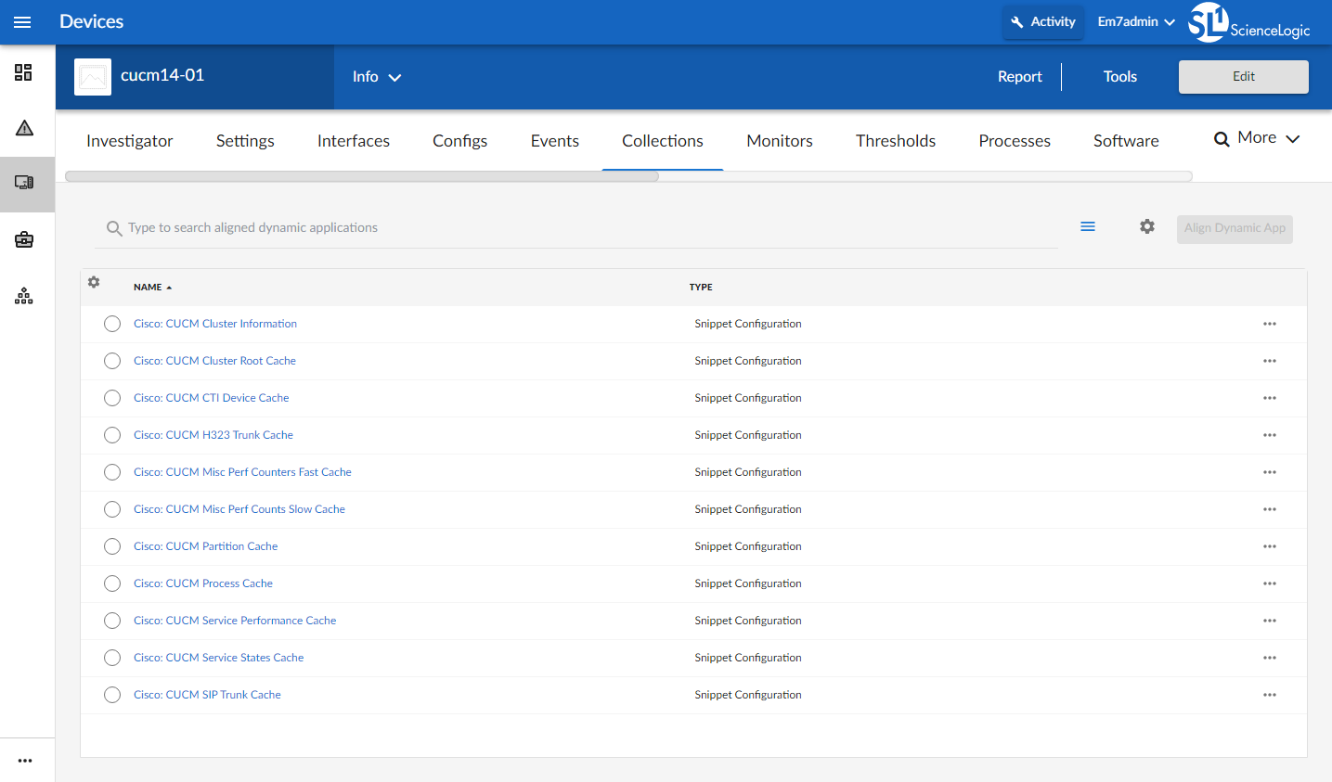Viewport: 1332px width, 782px height.
Task: Open Dashboards from the left sidebar
Action: tap(24, 72)
